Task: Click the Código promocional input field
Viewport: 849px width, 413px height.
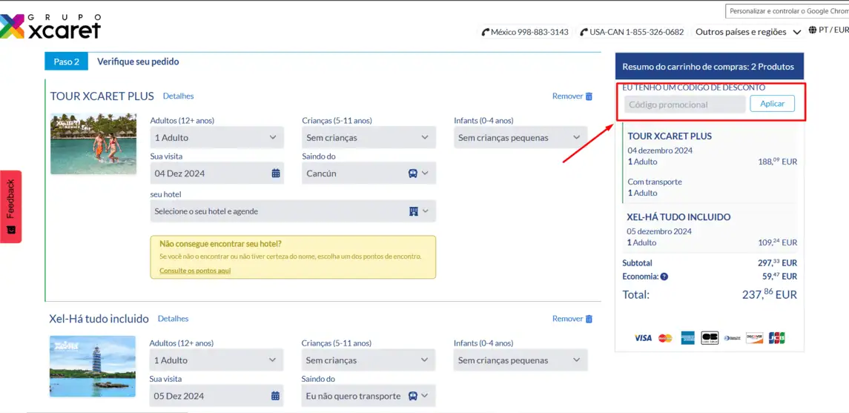Action: (685, 105)
